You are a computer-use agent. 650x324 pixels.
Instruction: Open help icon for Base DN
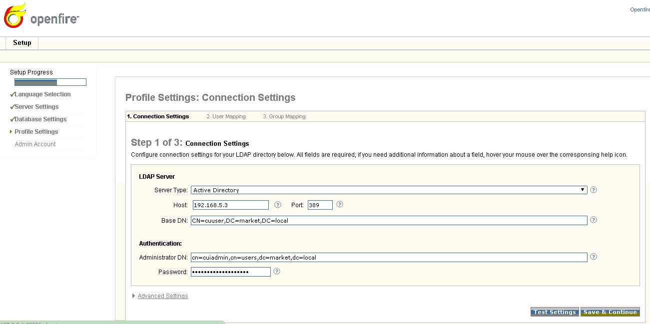[x=594, y=220]
